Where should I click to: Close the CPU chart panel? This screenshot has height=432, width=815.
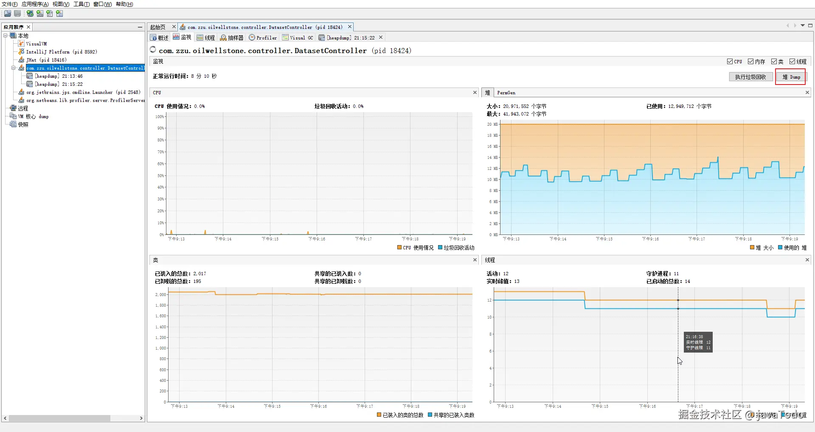[x=475, y=93]
